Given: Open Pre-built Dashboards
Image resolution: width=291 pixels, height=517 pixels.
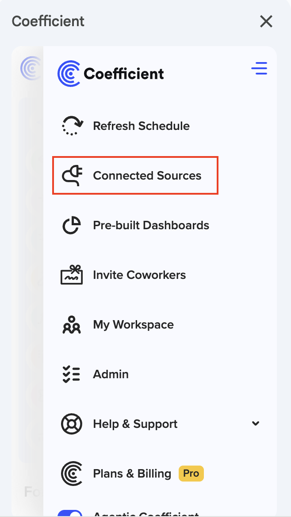Looking at the screenshot, I should [x=151, y=225].
